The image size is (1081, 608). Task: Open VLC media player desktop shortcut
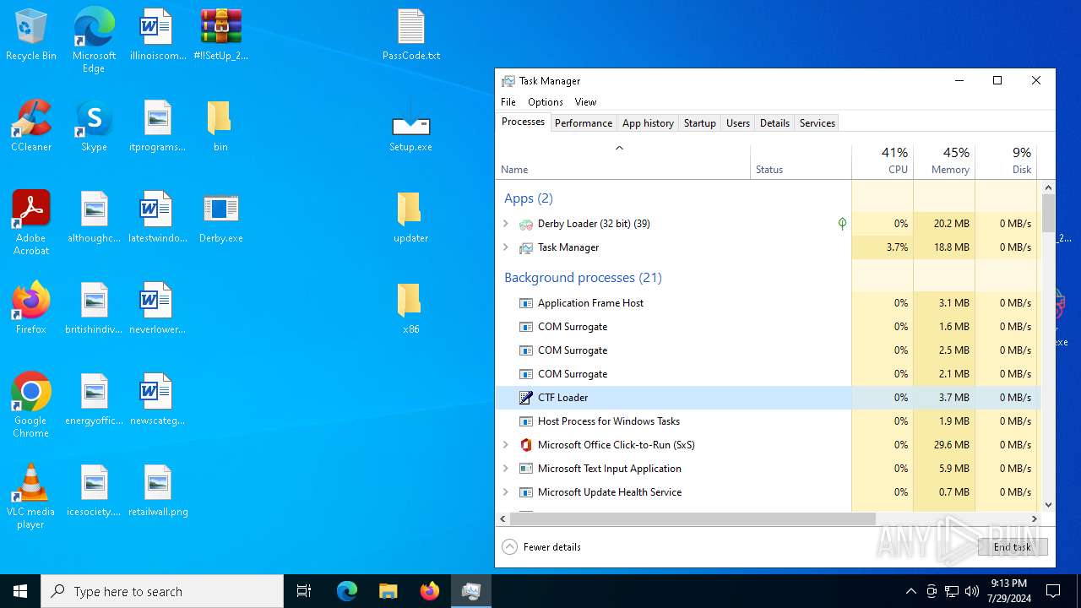pos(31,497)
